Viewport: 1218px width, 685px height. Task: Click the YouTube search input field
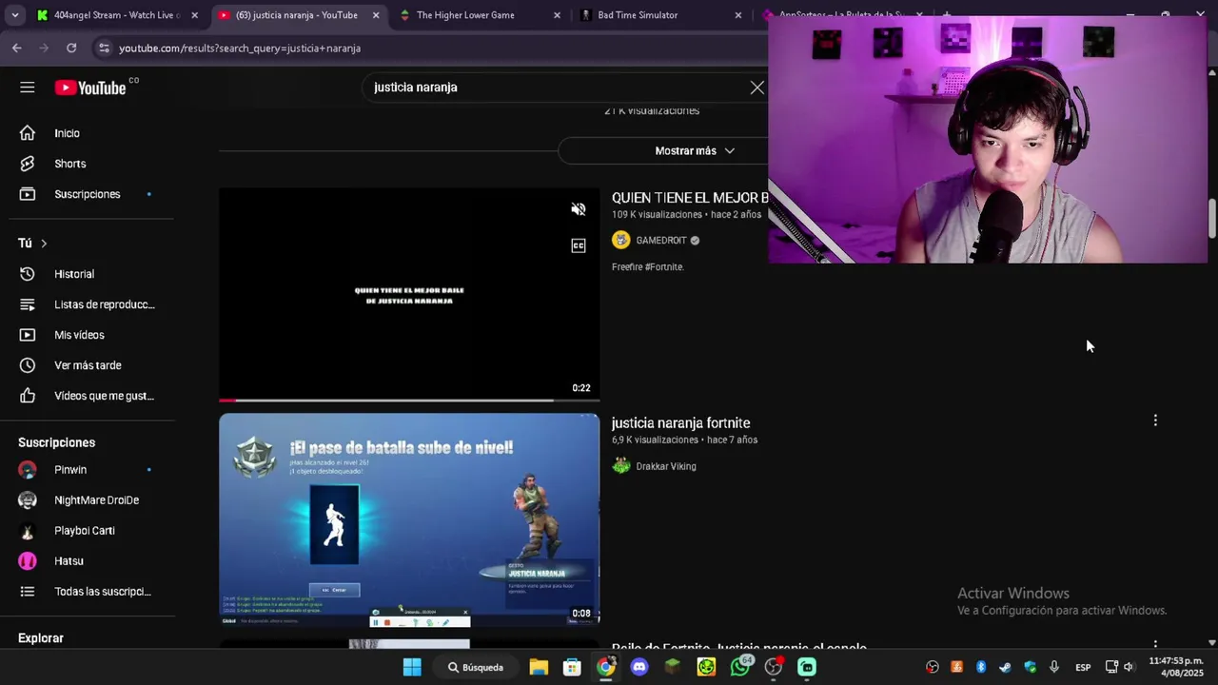(x=557, y=88)
